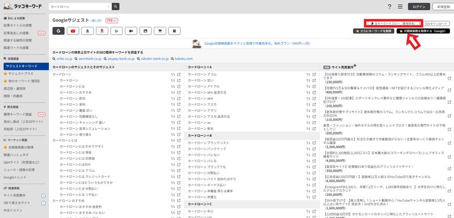The width and height of the screenshot is (454, 218).
Task: Switch to Bing suggest icon
Action: click(116, 31)
